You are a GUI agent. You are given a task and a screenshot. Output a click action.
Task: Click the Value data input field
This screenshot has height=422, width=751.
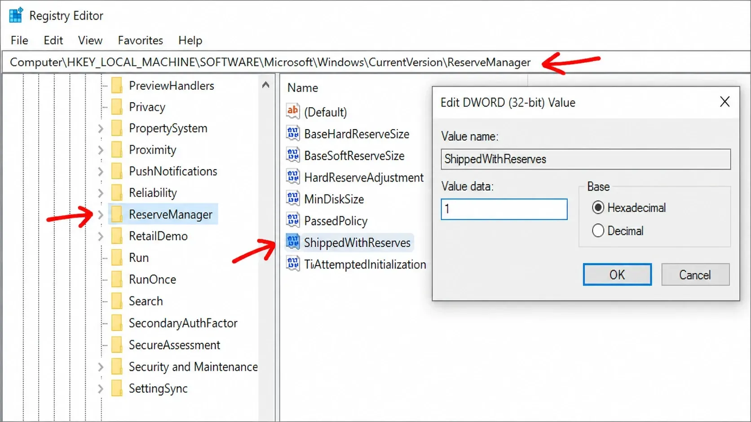[504, 209]
